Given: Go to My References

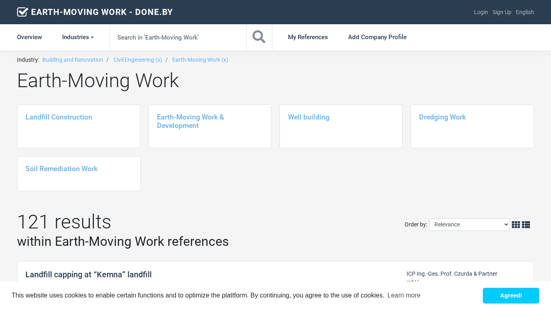Looking at the screenshot, I should point(308,37).
